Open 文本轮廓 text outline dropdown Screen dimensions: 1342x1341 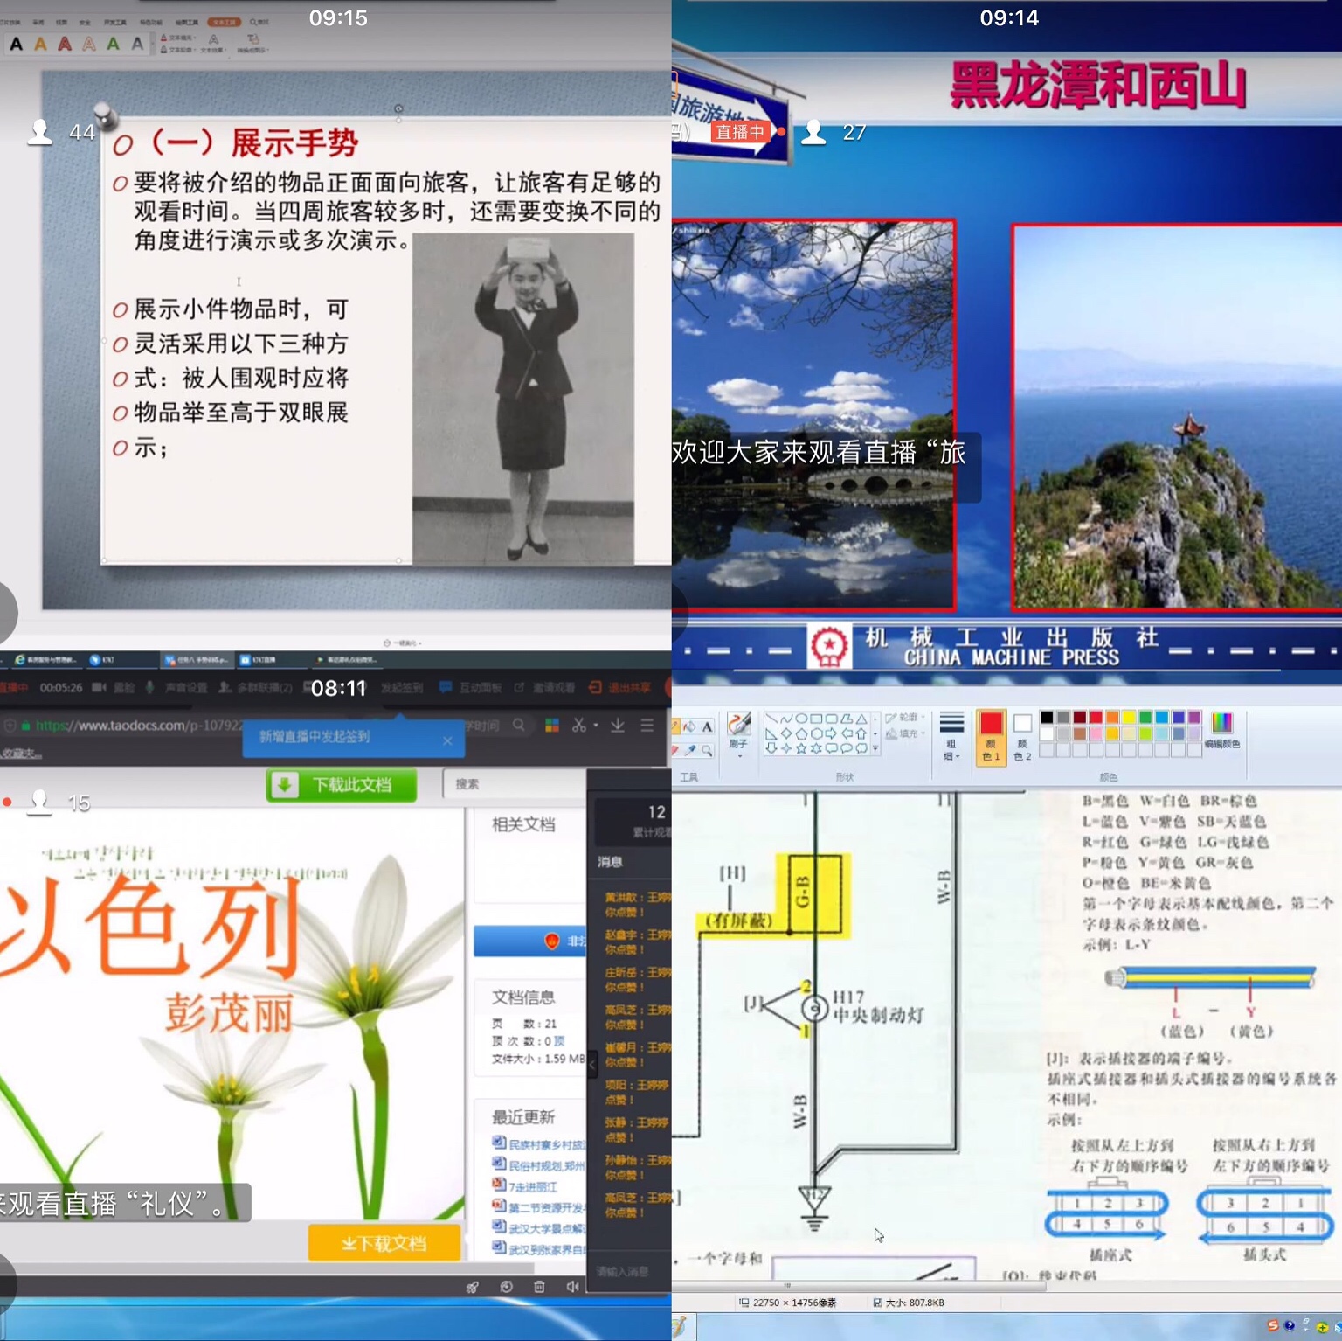[177, 50]
